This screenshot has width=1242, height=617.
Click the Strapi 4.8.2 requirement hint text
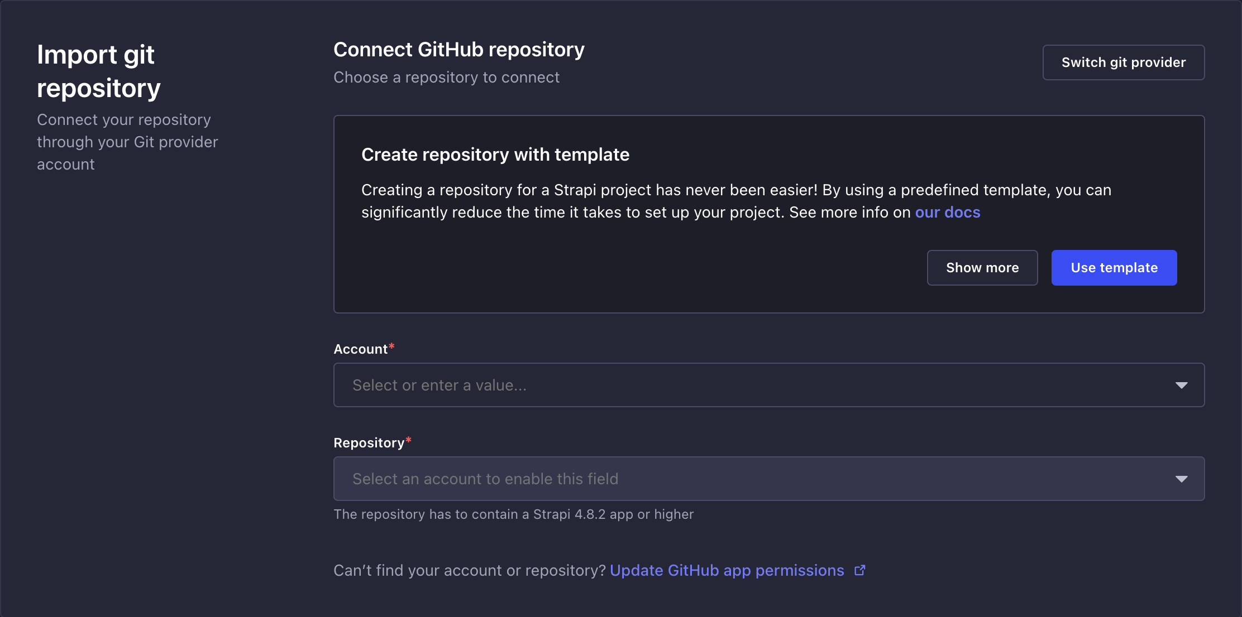point(513,514)
